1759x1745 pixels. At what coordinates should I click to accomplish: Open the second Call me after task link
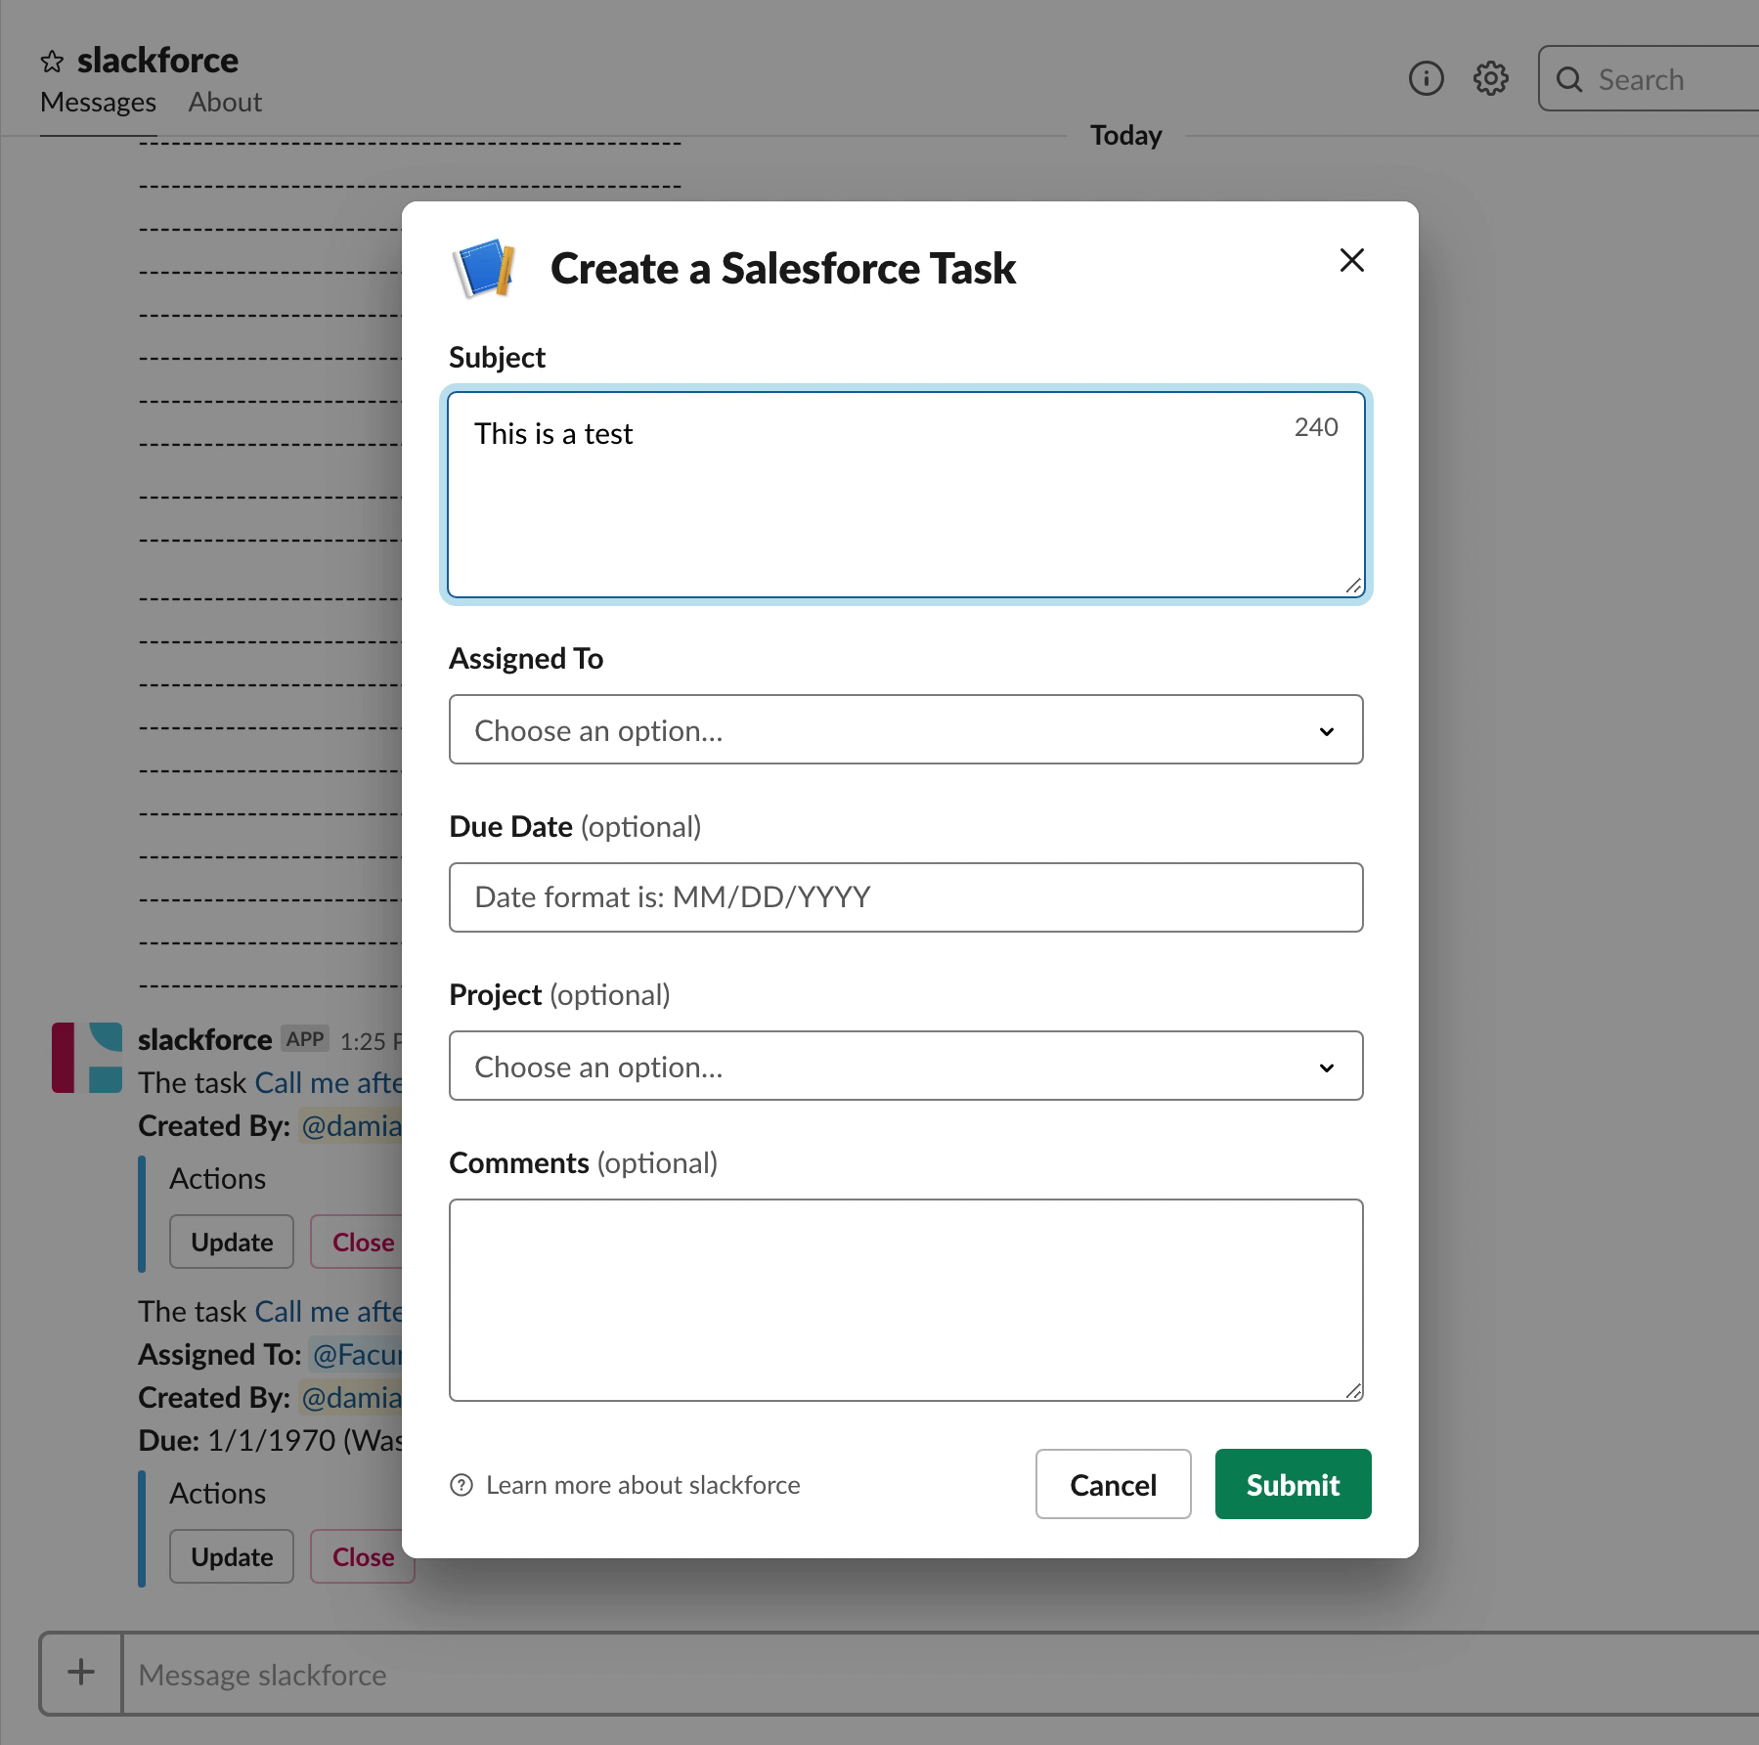[329, 1312]
